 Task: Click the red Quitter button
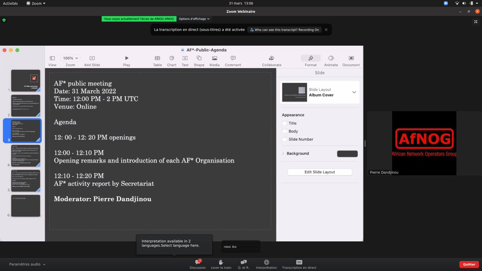click(469, 265)
